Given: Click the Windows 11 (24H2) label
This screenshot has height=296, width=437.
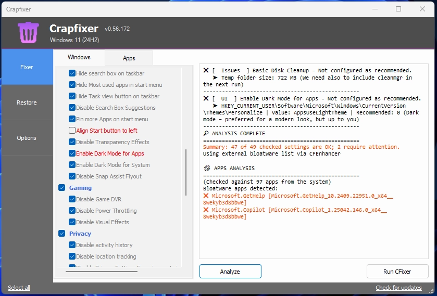Looking at the screenshot, I should coord(74,40).
